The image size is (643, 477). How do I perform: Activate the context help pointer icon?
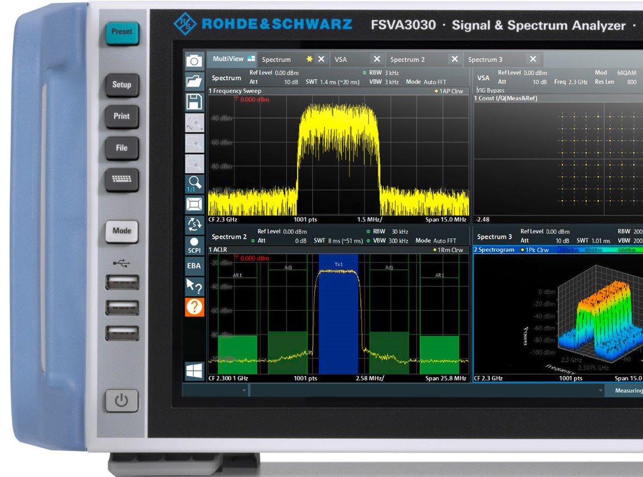194,286
